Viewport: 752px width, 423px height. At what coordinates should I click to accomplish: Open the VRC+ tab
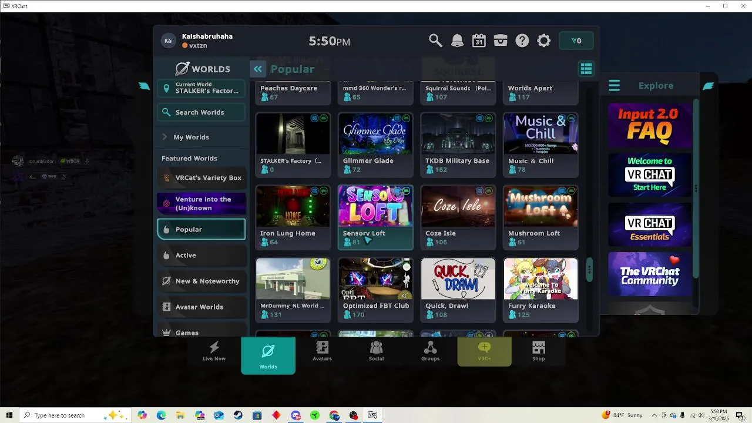(484, 351)
